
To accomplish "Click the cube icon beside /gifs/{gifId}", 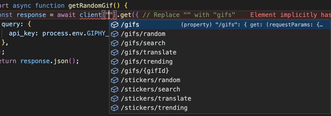I will click(114, 71).
